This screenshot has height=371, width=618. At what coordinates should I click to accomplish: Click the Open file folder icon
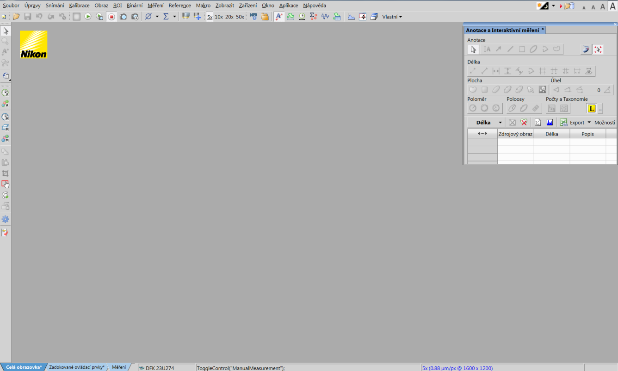pyautogui.click(x=16, y=17)
